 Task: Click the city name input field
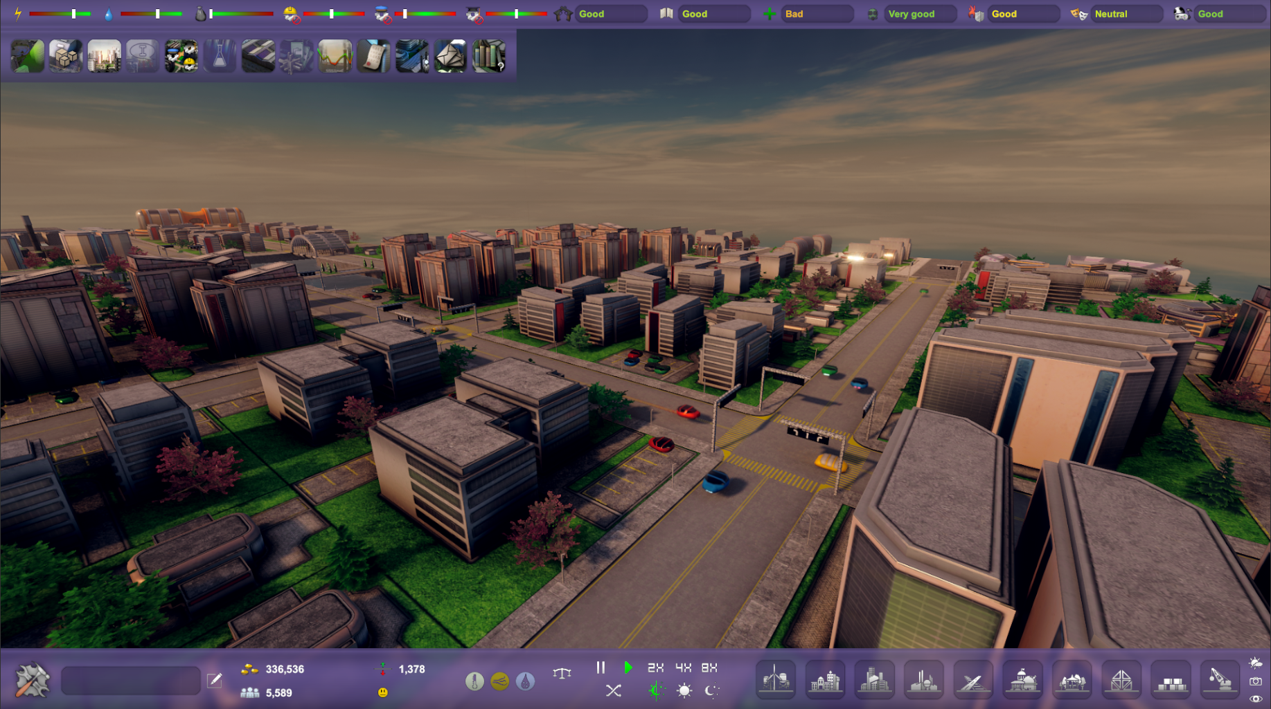click(131, 681)
